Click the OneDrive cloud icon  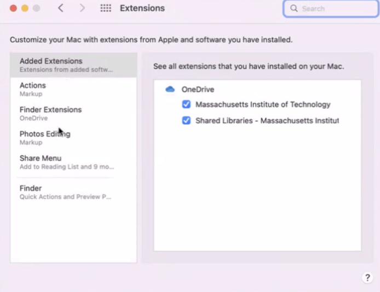(x=170, y=89)
